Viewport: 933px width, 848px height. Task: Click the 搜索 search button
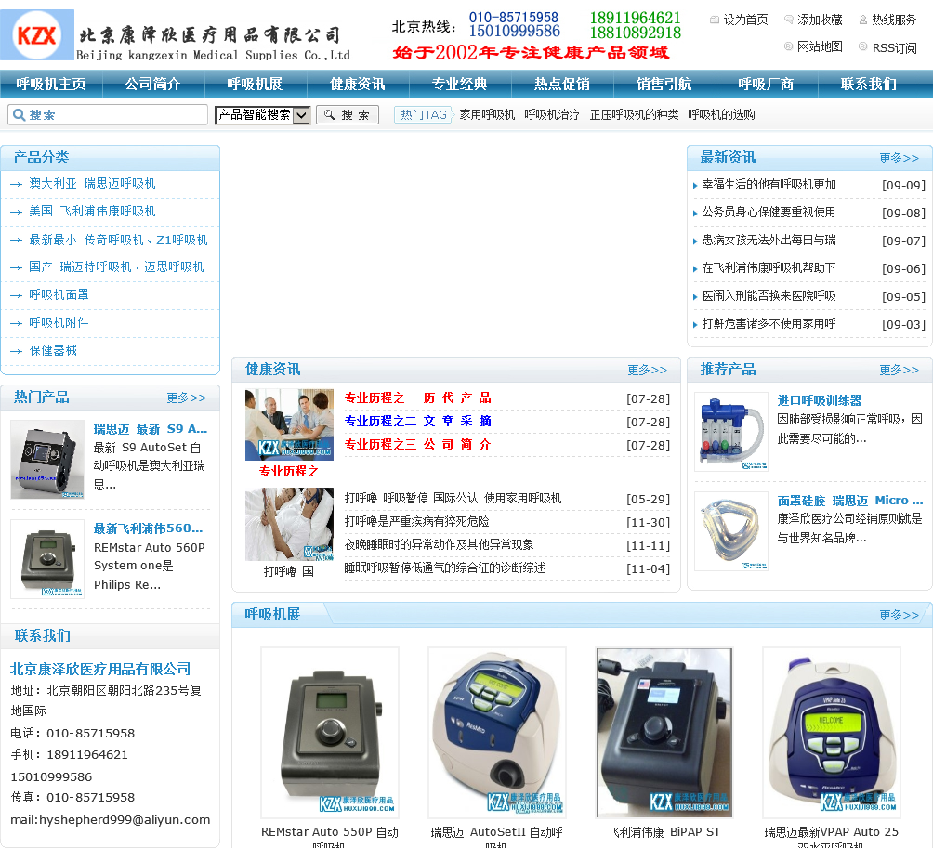click(348, 115)
